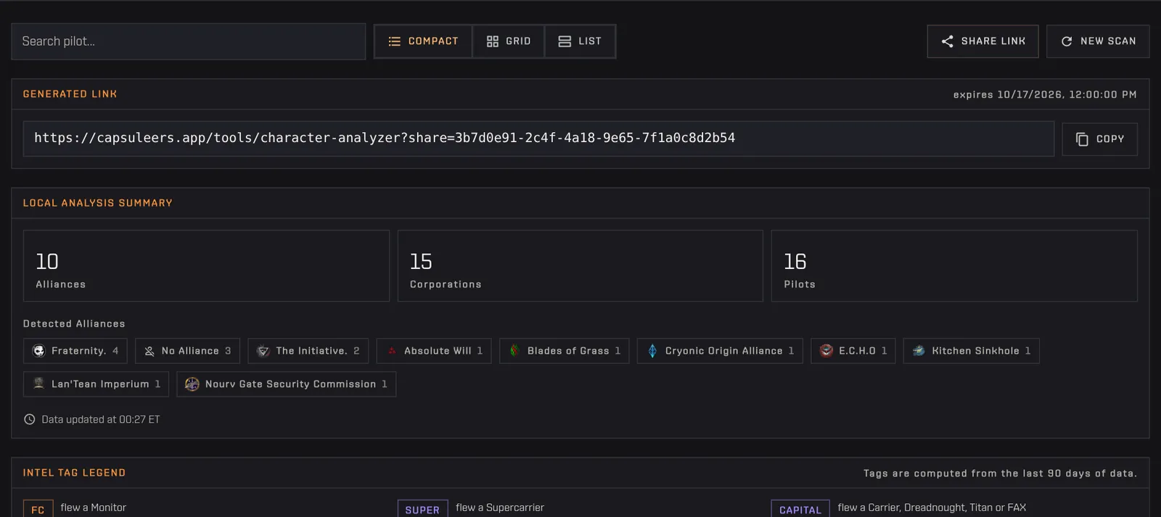Viewport: 1161px width, 517px height.
Task: Click the Lan'Tean Imperium alliance logo
Action: [x=39, y=384]
